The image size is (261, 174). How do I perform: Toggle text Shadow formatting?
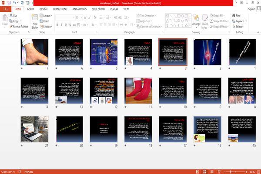click(x=70, y=25)
